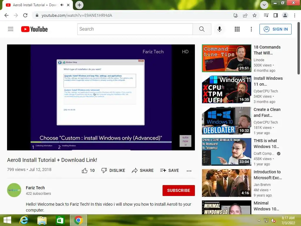Start voice search with microphone icon

coord(219,29)
